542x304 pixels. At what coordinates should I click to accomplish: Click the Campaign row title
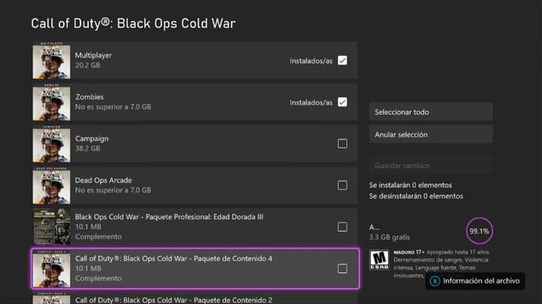(x=91, y=138)
